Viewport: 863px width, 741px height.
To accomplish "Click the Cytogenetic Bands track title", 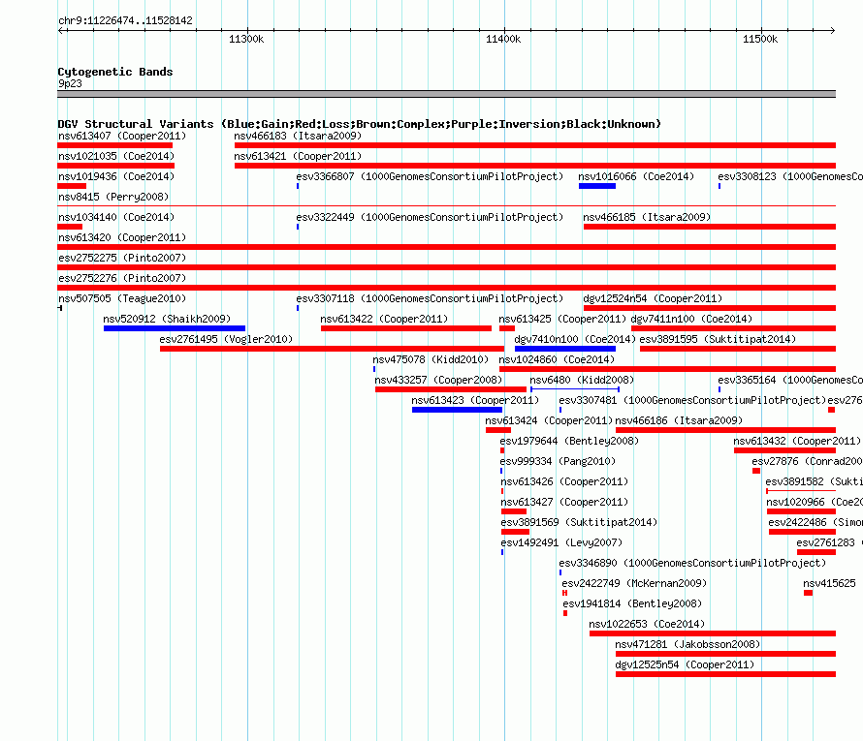I will click(115, 72).
